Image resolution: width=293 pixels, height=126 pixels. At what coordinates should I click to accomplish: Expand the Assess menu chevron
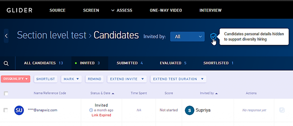coord(113,11)
